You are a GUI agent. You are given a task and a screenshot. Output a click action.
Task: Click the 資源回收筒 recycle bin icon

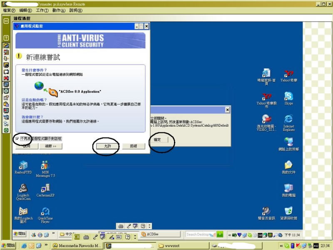(x=288, y=213)
